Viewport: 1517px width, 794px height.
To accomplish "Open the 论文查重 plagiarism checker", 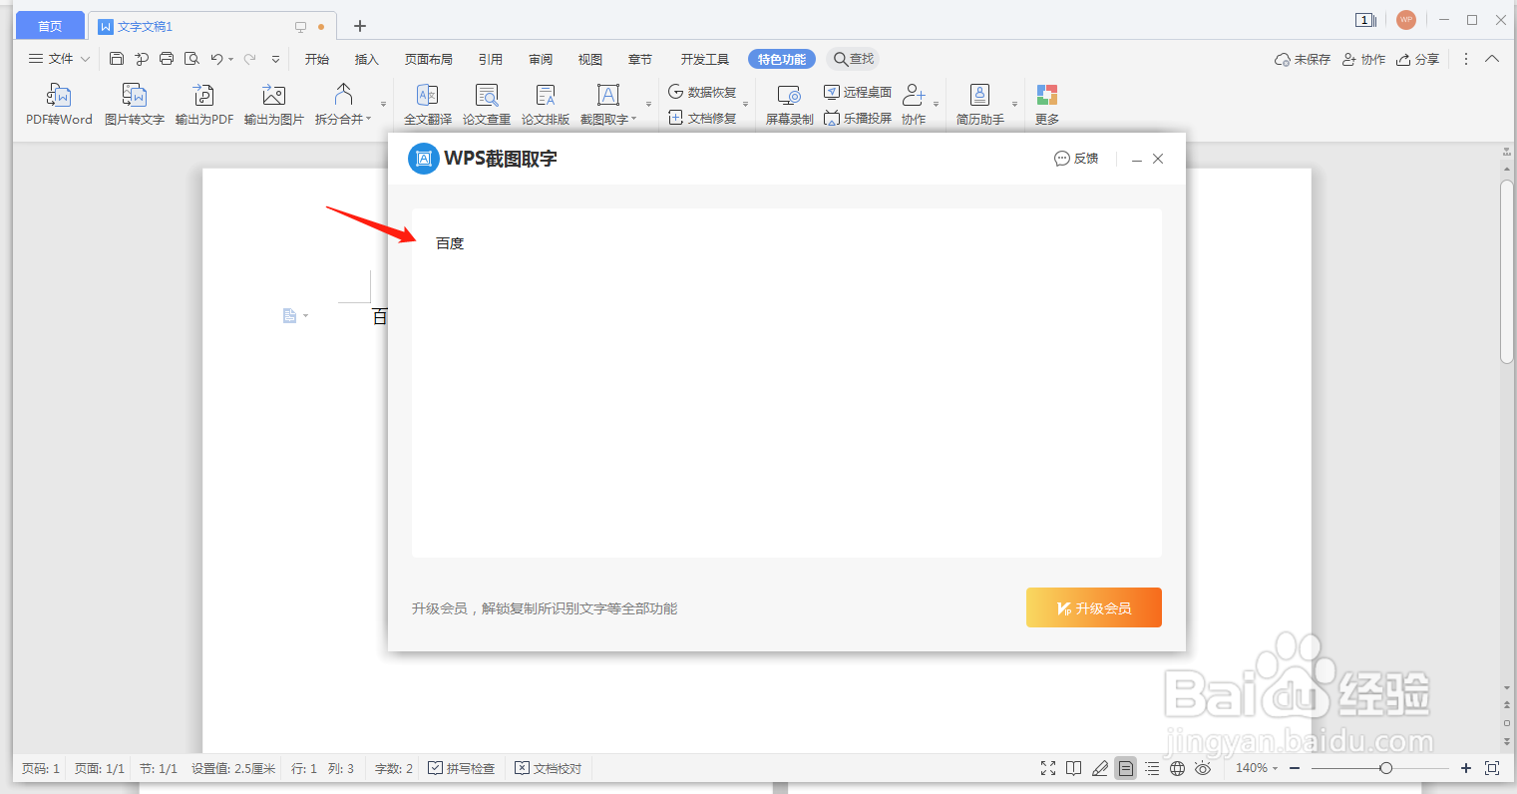I will pos(486,103).
